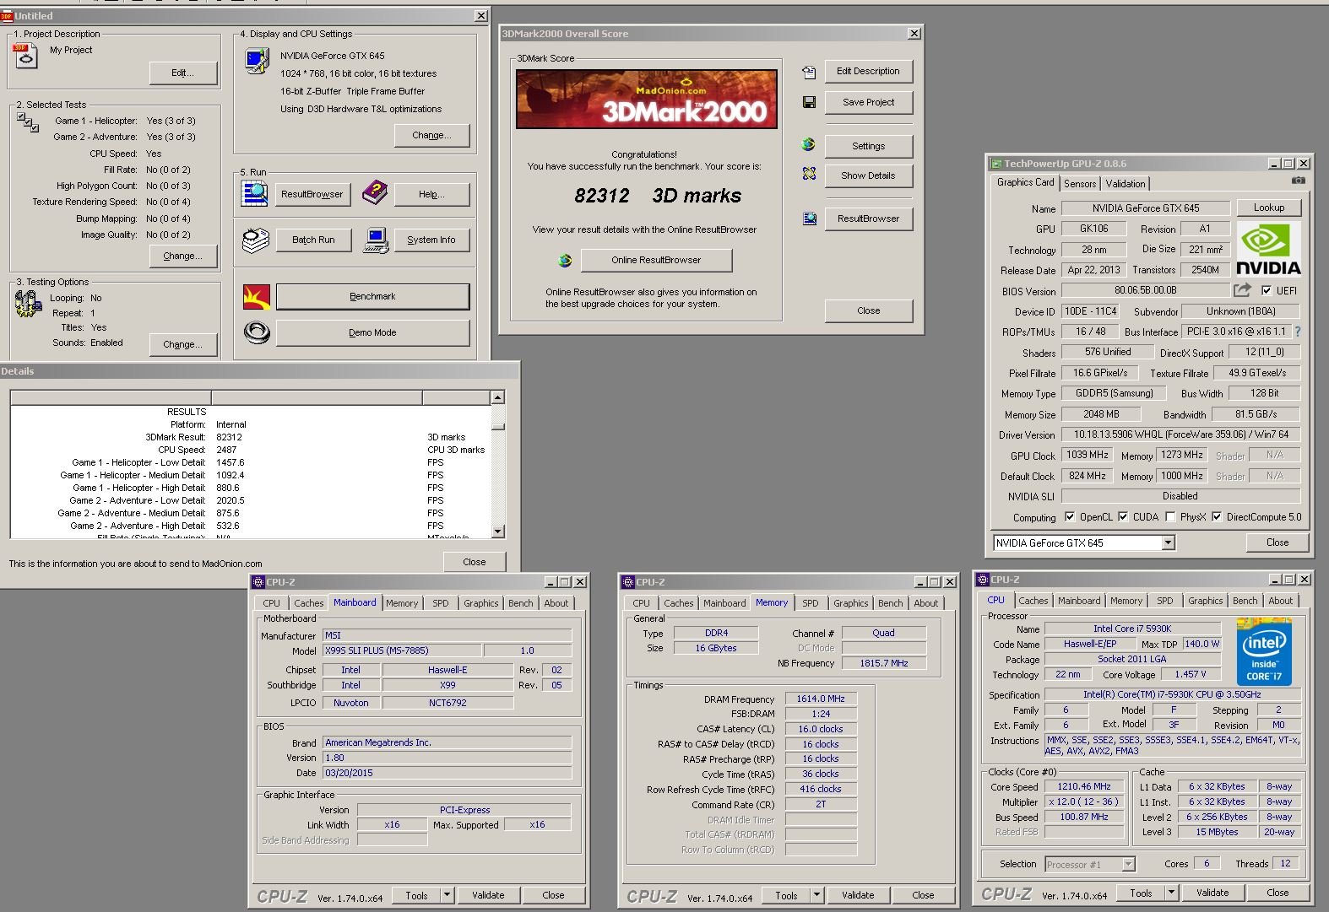Click the GPU name field in GPU-Z
This screenshot has width=1329, height=912.
pyautogui.click(x=1145, y=208)
